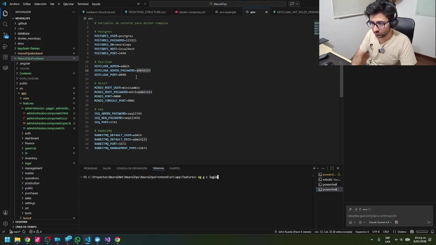Go back with the navigation arrow
The width and height of the screenshot is (436, 245).
pos(138,4)
